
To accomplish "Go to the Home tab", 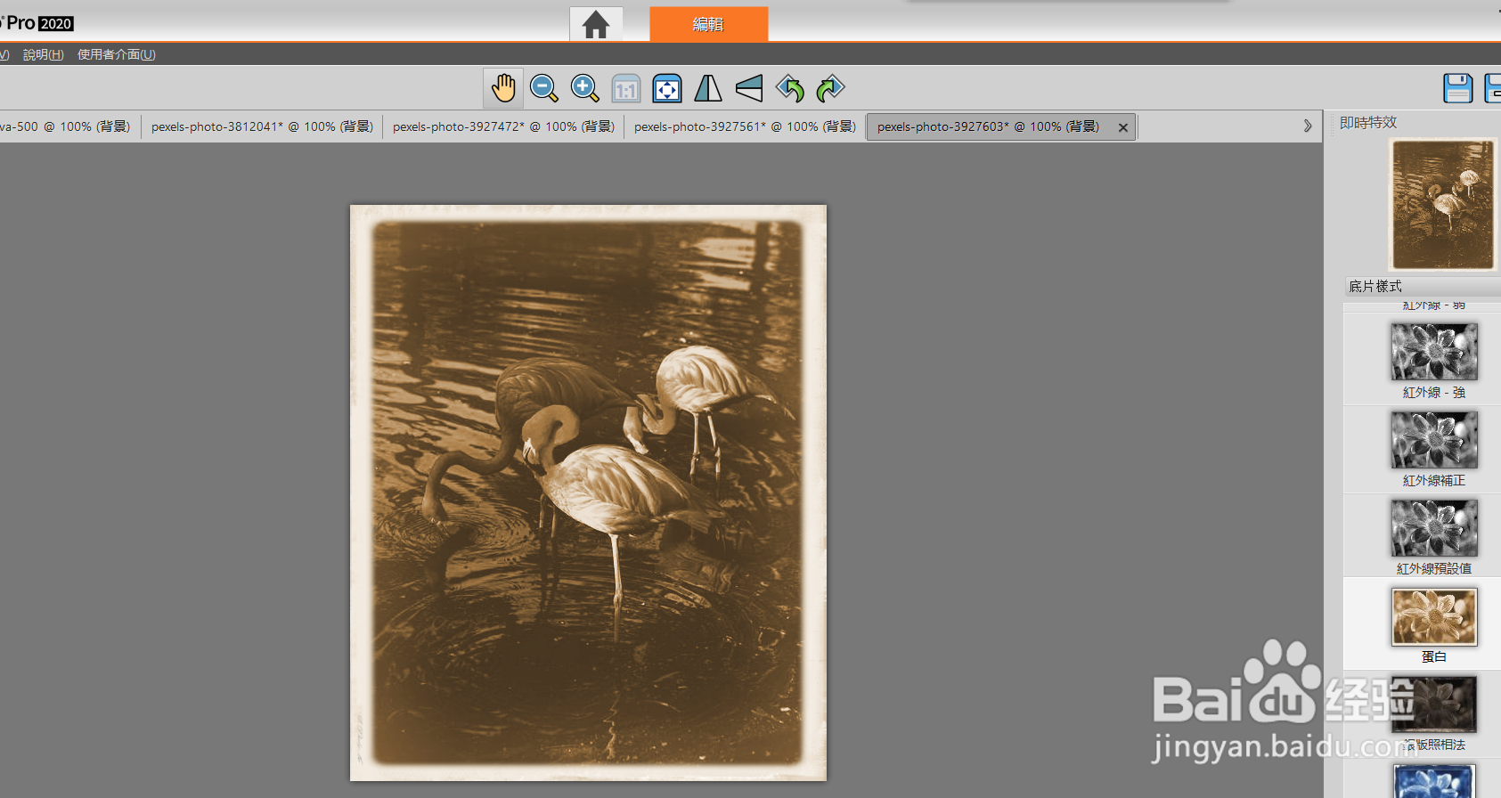I will pos(596,24).
